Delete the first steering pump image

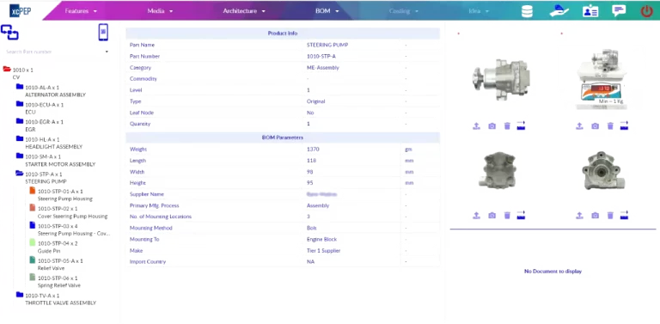(507, 125)
